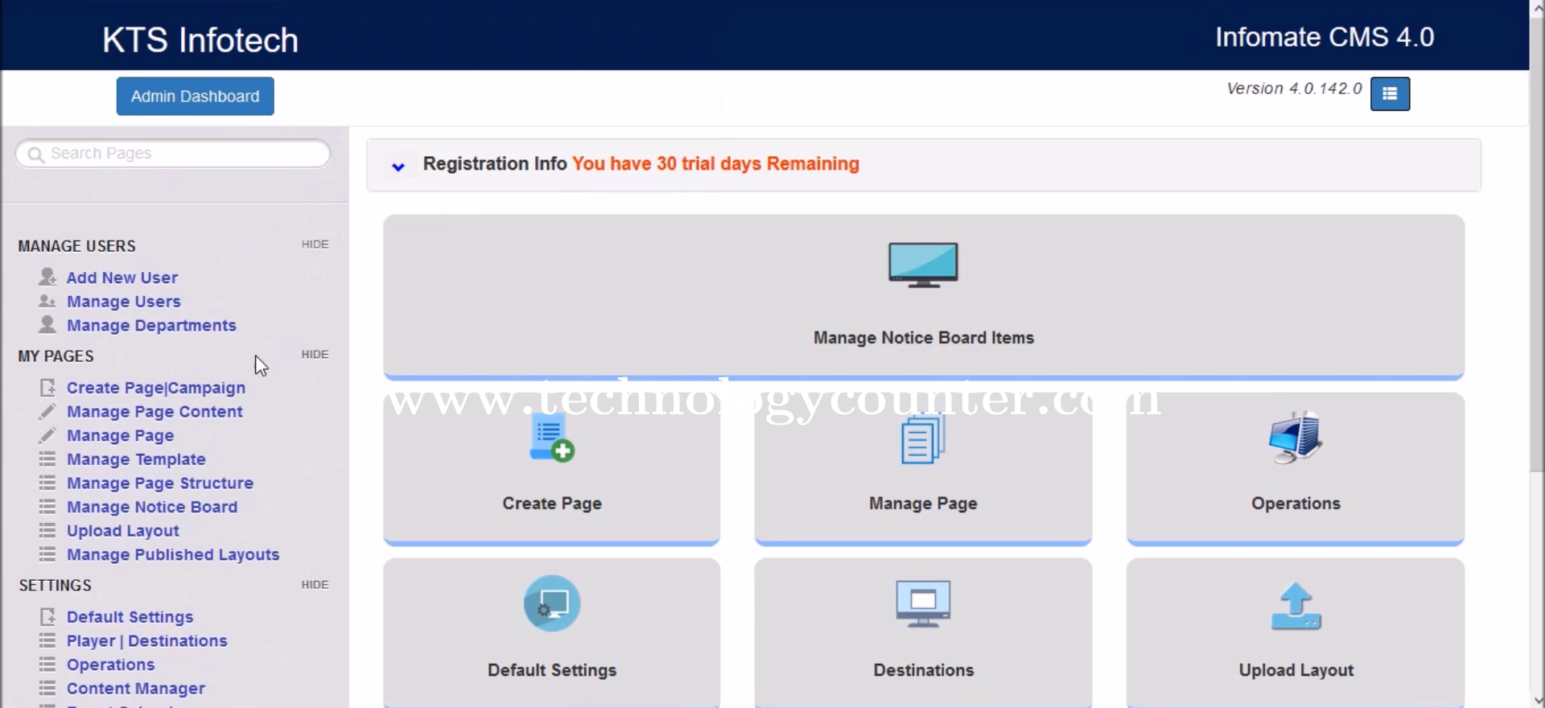
Task: Click the upload arrow Upload Layout tile icon
Action: point(1296,606)
